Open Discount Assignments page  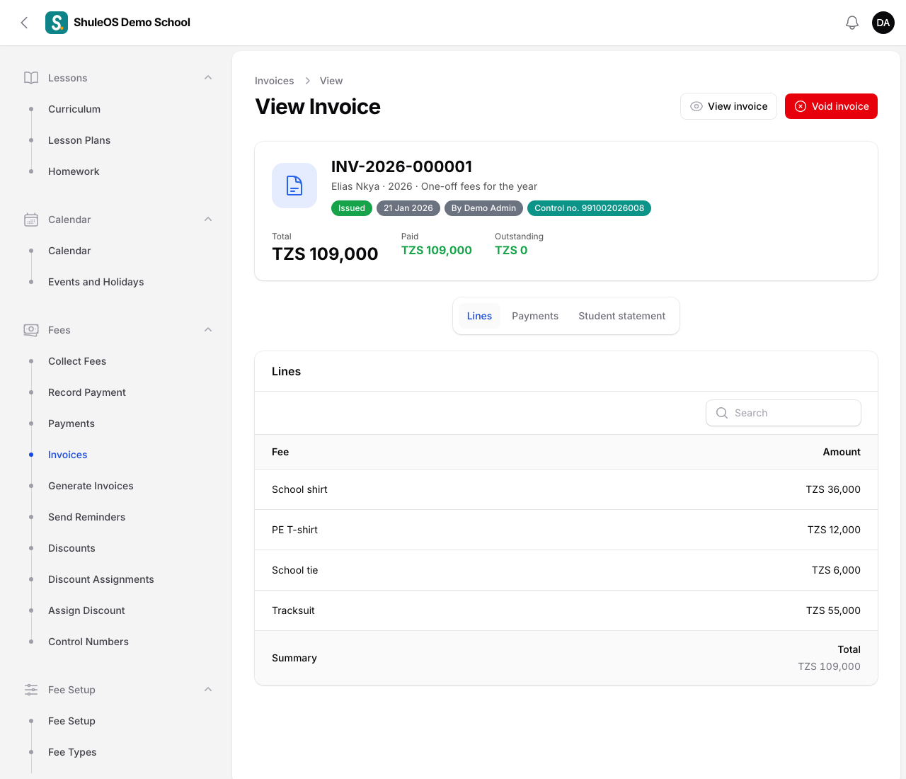tap(101, 579)
